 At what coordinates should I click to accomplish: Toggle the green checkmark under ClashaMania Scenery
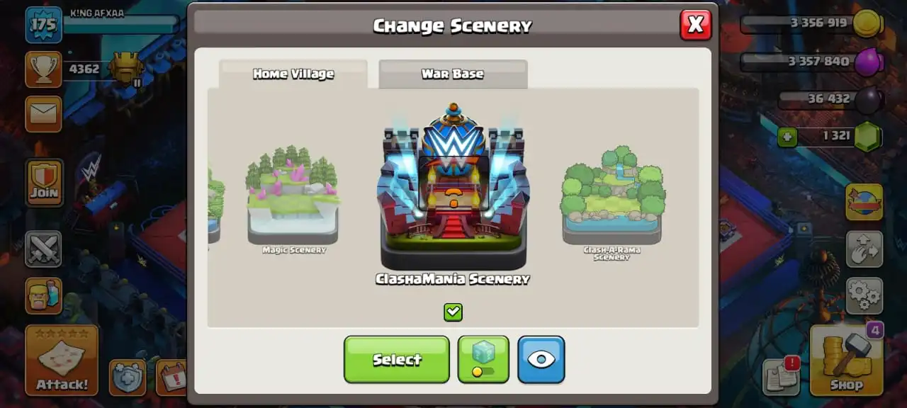[453, 312]
